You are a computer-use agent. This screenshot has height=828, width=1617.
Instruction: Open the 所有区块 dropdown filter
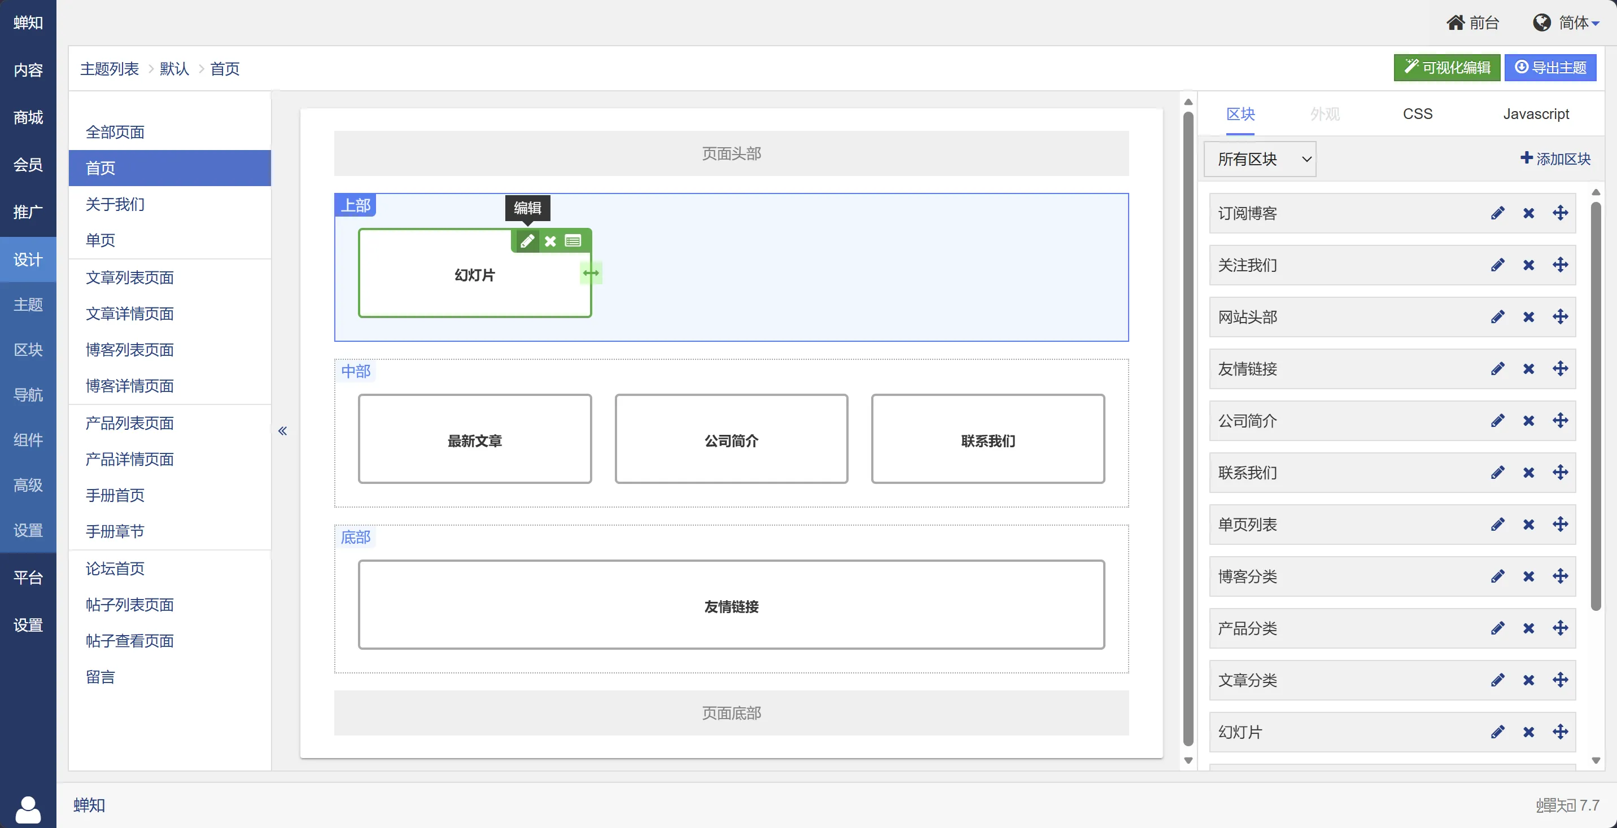click(x=1260, y=159)
